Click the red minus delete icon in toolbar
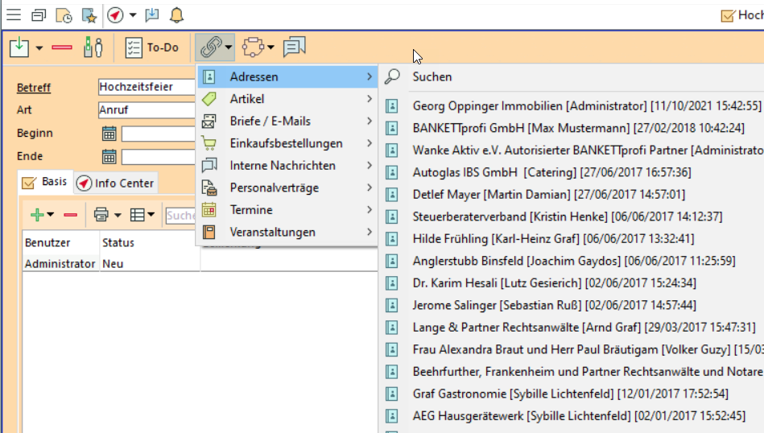The height and width of the screenshot is (433, 764). 62,47
